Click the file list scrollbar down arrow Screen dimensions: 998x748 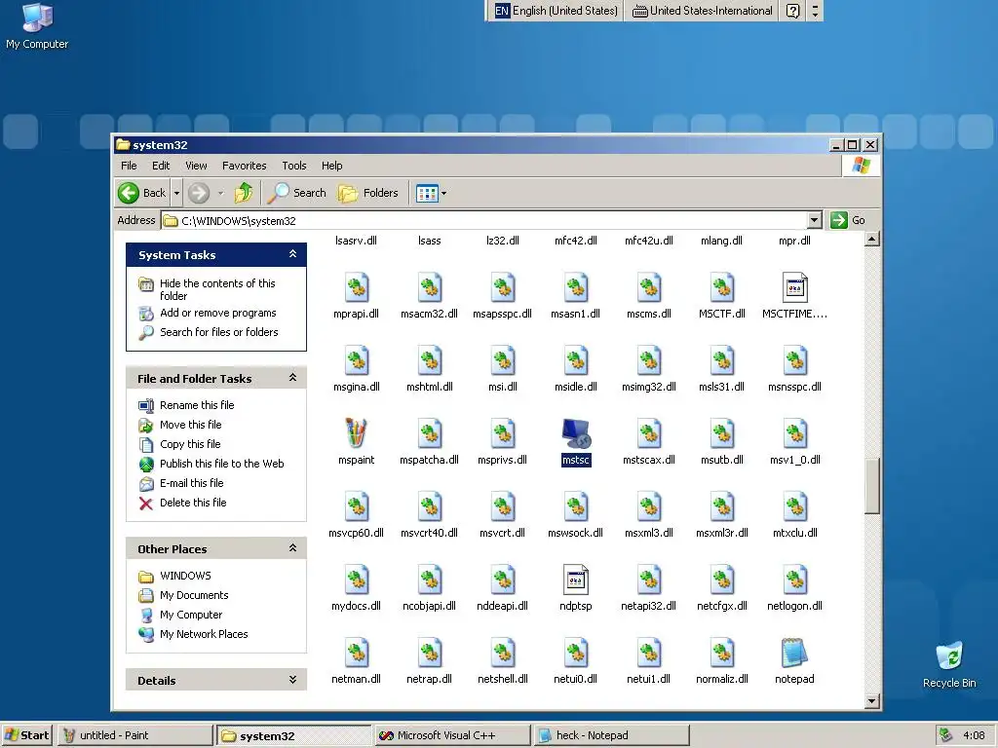[872, 701]
